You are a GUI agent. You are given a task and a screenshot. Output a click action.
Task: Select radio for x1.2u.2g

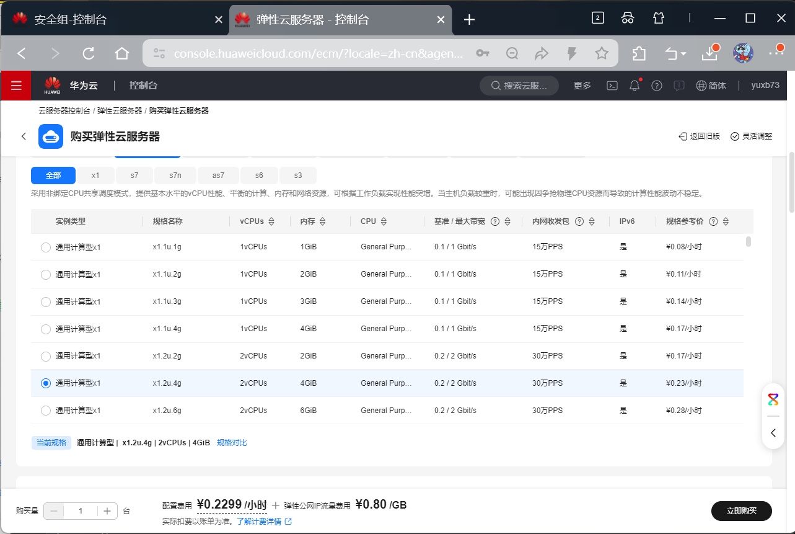coord(45,356)
